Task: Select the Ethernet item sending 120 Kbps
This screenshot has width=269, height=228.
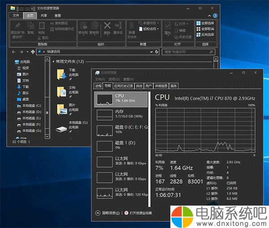Action: click(x=121, y=194)
